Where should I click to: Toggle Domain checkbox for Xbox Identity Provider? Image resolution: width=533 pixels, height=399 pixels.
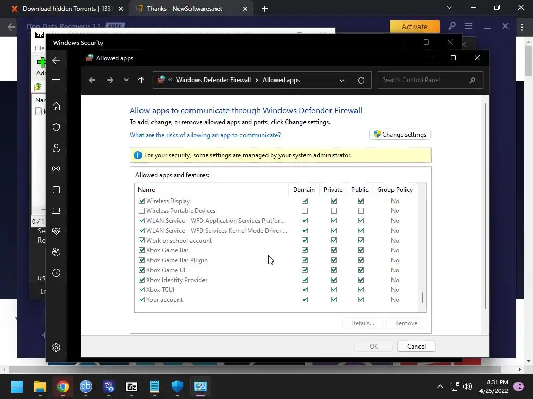(x=304, y=280)
